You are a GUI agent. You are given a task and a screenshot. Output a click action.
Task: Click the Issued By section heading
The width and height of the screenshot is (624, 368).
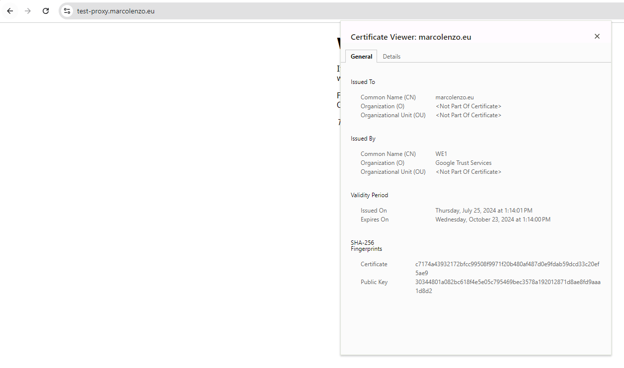click(363, 138)
